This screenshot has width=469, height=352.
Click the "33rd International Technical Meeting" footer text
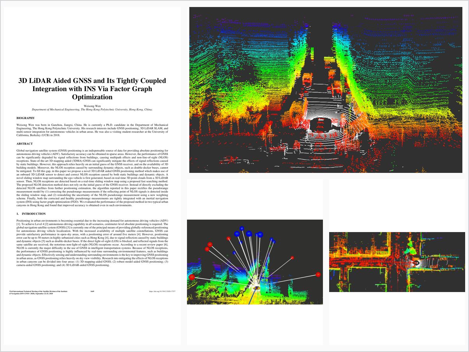click(x=39, y=292)
